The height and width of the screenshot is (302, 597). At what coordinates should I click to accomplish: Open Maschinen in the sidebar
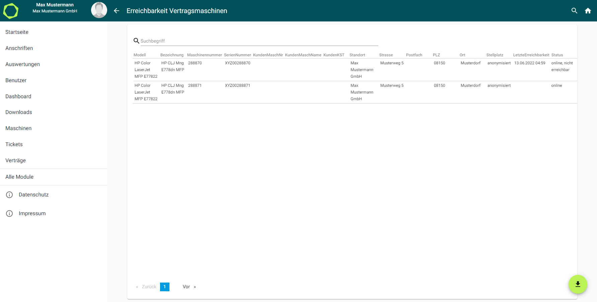coord(18,128)
